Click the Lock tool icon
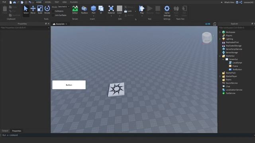255x143 pixels. pyautogui.click(x=126, y=11)
